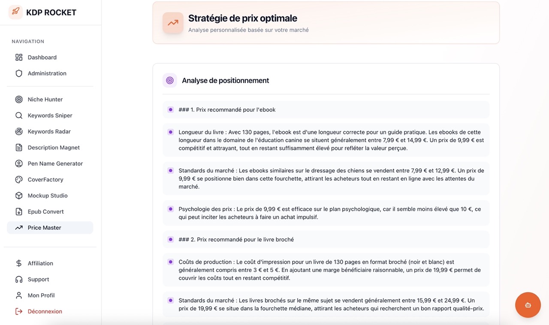This screenshot has width=549, height=325.
Task: Click the Stratégie de prix optimale trend icon
Action: tap(173, 23)
